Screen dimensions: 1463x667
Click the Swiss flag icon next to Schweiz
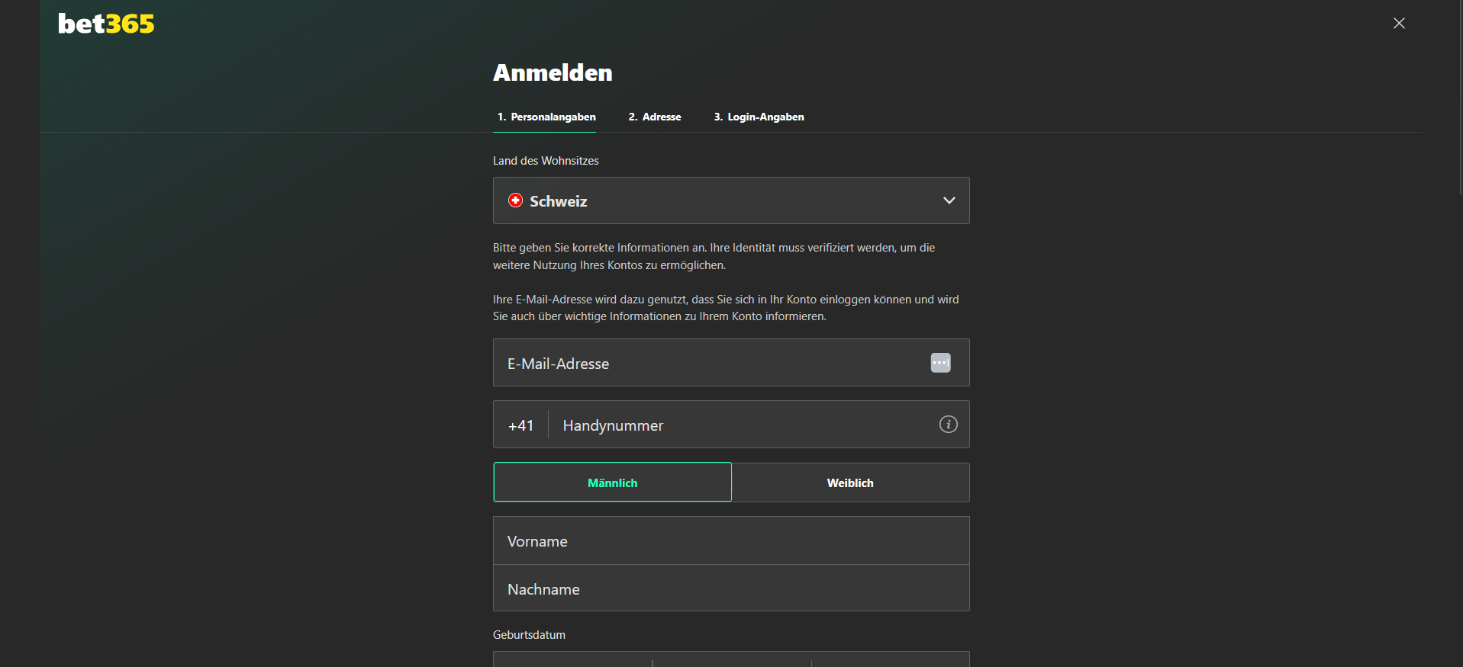pyautogui.click(x=515, y=200)
